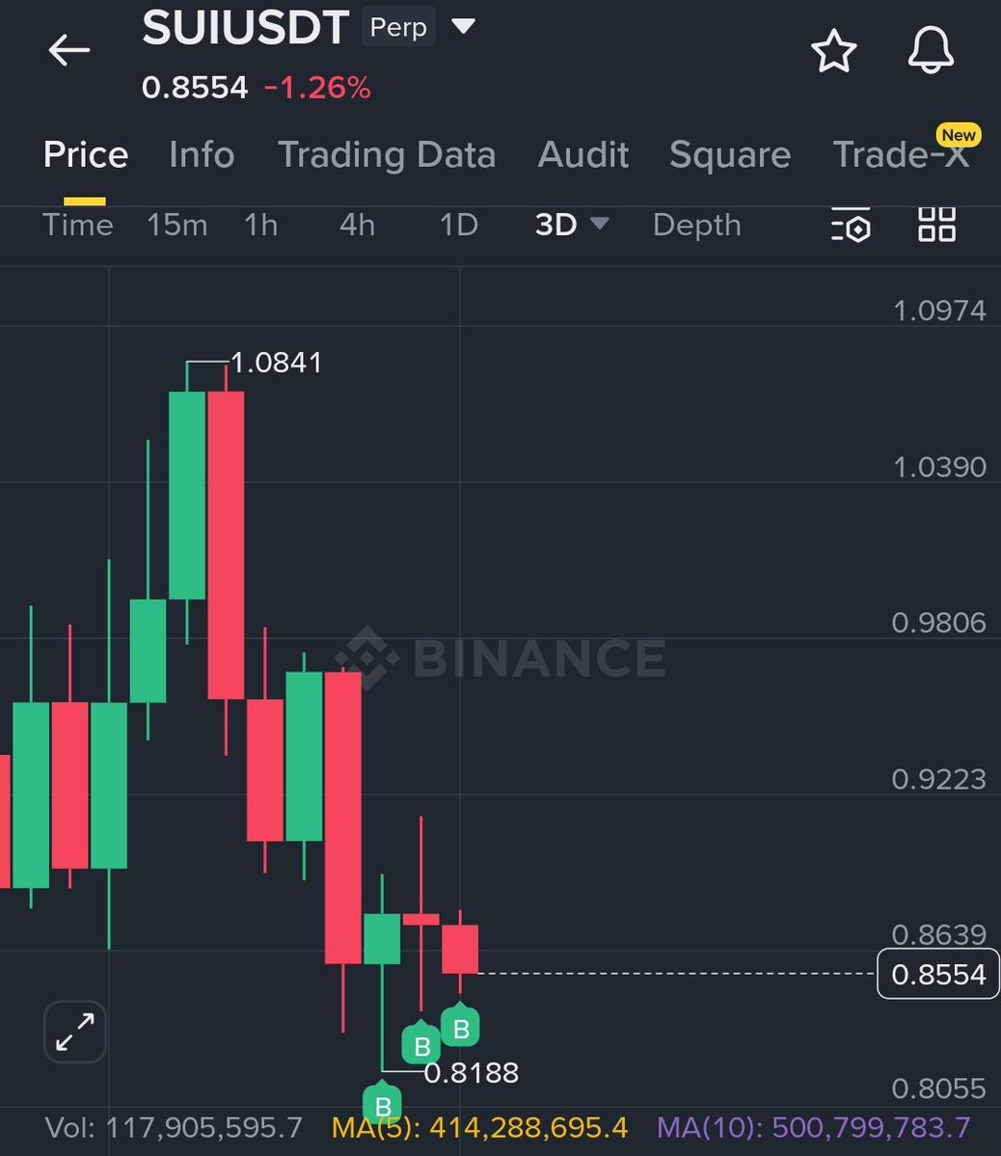The width and height of the screenshot is (1001, 1156).
Task: Tap the rightmost buy marker B
Action: [x=461, y=1029]
